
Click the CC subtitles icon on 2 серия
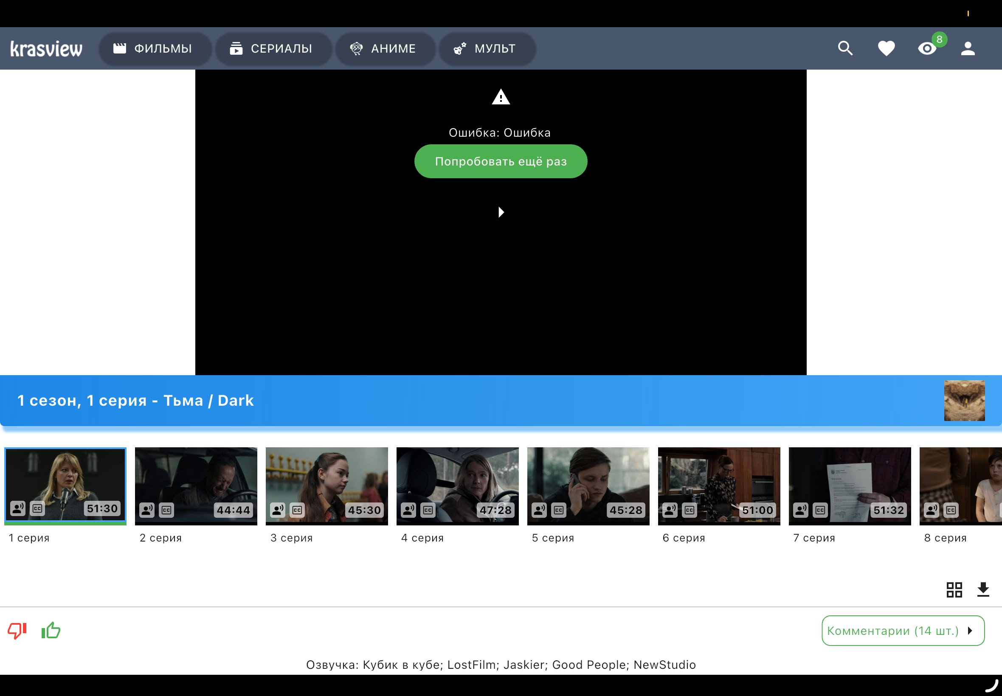pos(166,510)
